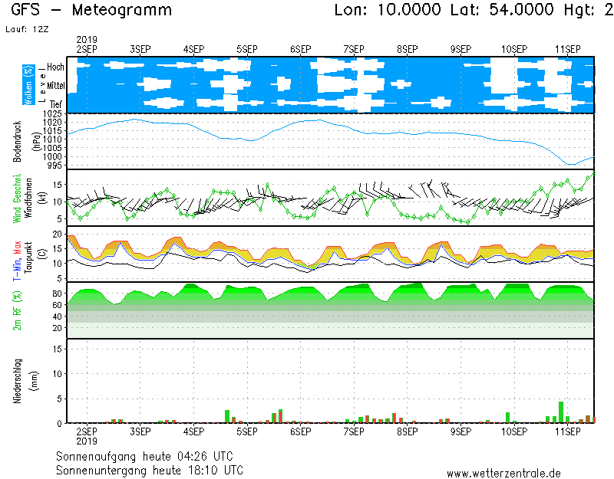Image resolution: width=614 pixels, height=479 pixels.
Task: Click the 'GFS – Meteogramm' title
Action: point(91,10)
